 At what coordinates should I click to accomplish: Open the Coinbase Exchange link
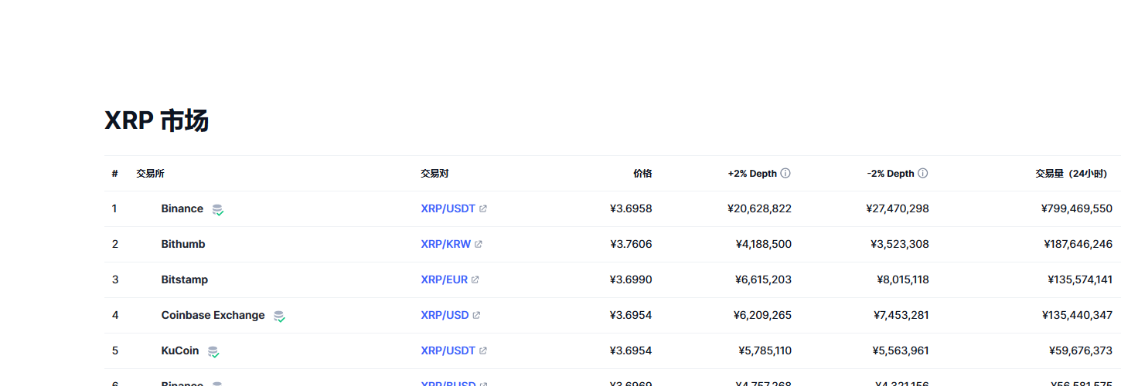point(213,316)
